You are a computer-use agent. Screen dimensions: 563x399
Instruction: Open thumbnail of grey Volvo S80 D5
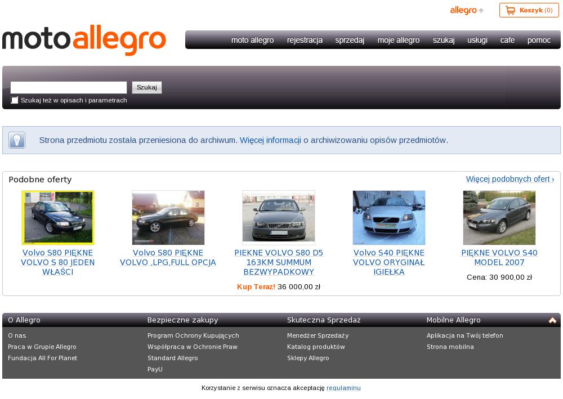coord(279,218)
